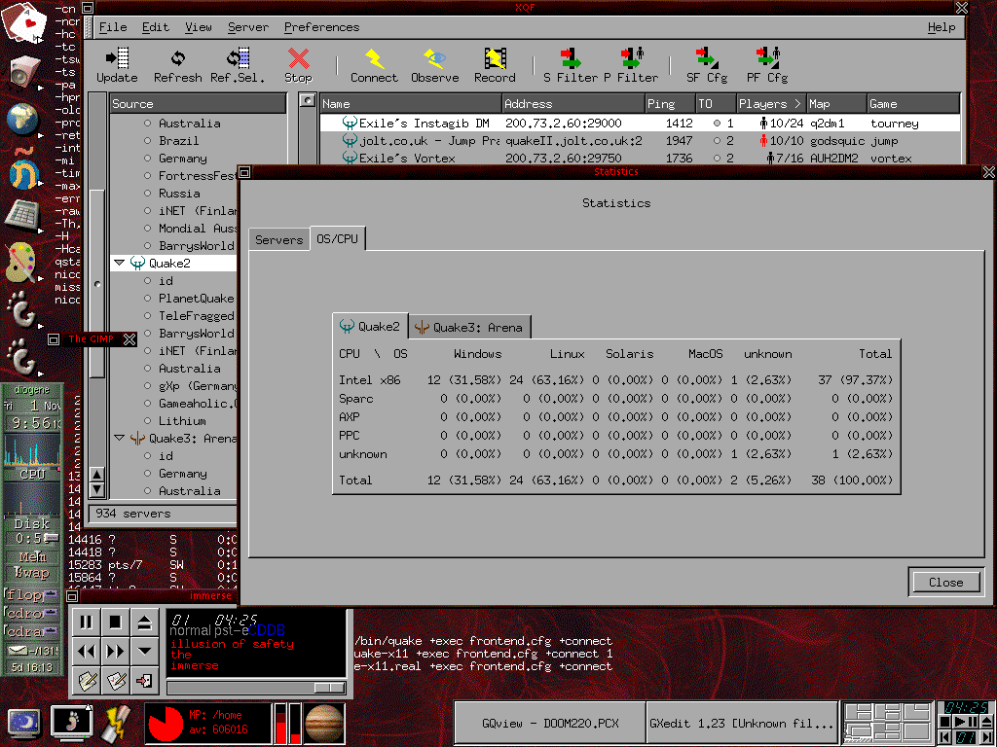
Task: Click the CD player track position slider
Action: [x=255, y=688]
